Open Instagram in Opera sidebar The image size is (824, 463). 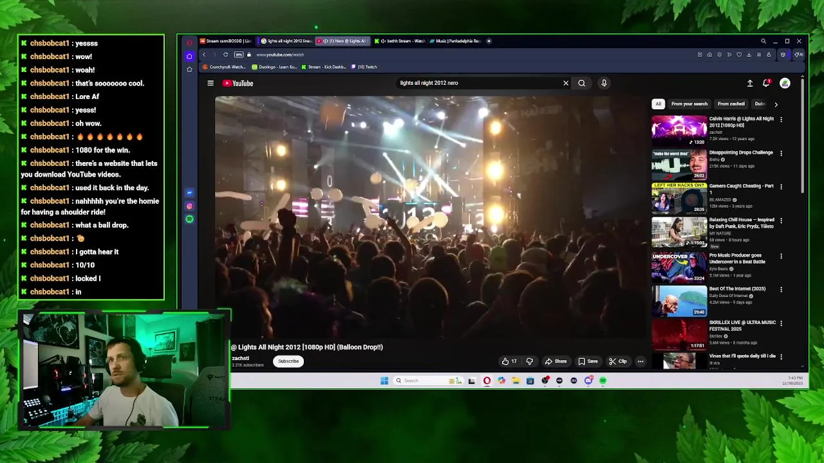[189, 206]
